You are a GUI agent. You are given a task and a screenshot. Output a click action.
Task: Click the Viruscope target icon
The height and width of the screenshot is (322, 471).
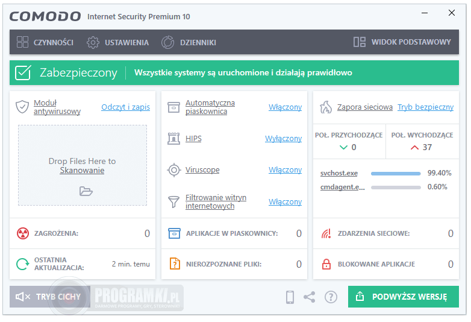(x=174, y=170)
